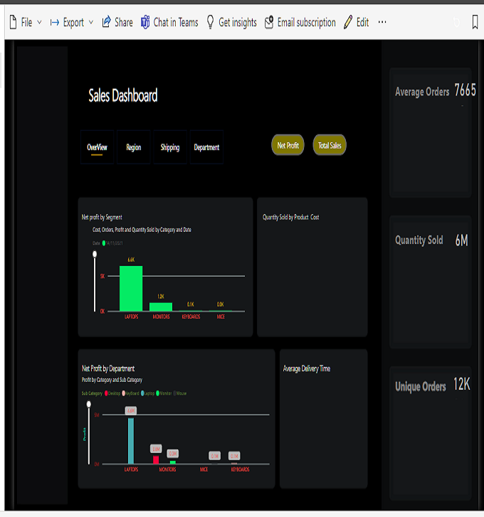Open the File menu chevron
This screenshot has height=517, width=484.
(39, 23)
